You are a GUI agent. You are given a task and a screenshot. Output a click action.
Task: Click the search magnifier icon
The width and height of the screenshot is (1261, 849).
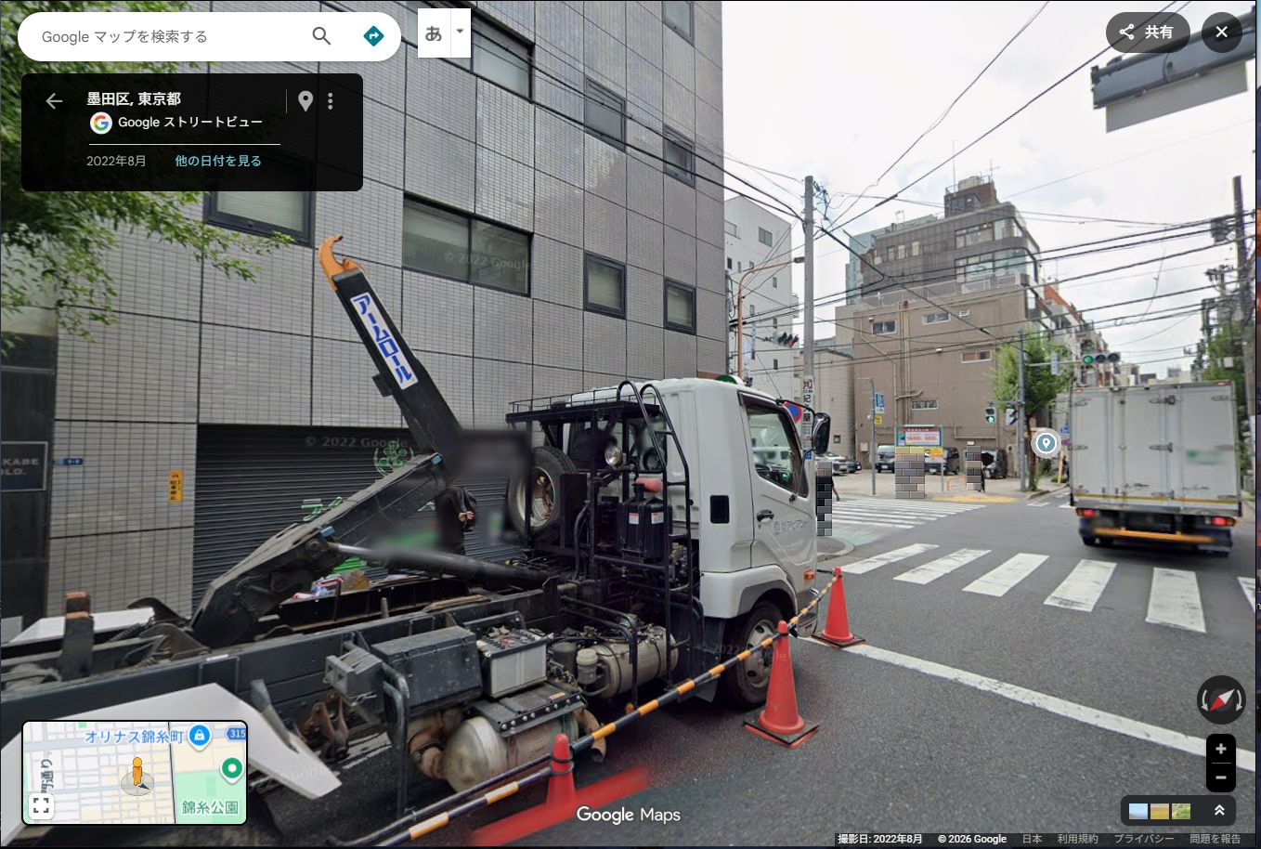click(x=321, y=36)
